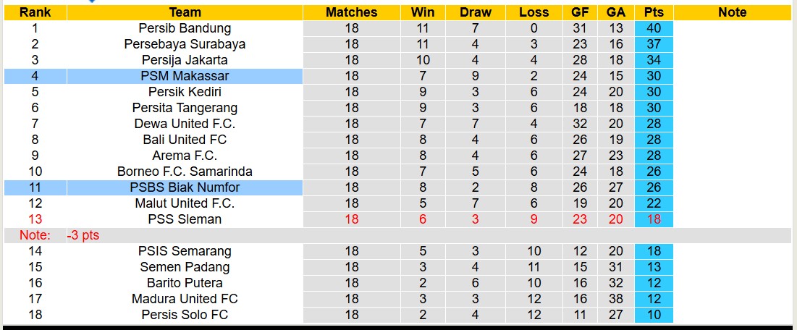The width and height of the screenshot is (797, 330).
Task: Click Persib Bandung's 40 points cell
Action: point(654,28)
